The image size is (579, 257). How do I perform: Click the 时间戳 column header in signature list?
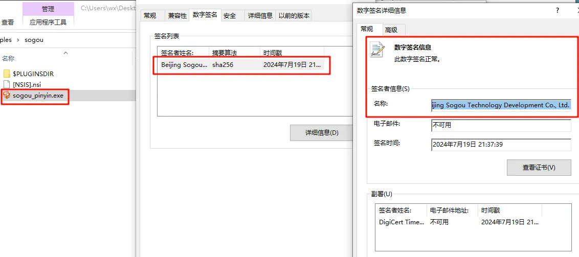(292, 53)
